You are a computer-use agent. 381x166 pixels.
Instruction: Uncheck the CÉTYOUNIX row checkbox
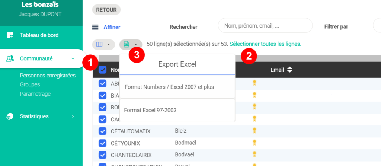click(x=103, y=143)
